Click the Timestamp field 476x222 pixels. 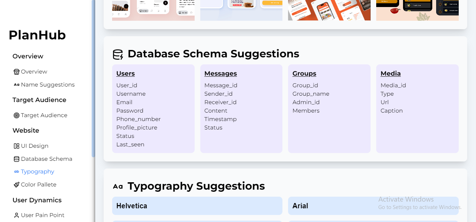(x=220, y=119)
